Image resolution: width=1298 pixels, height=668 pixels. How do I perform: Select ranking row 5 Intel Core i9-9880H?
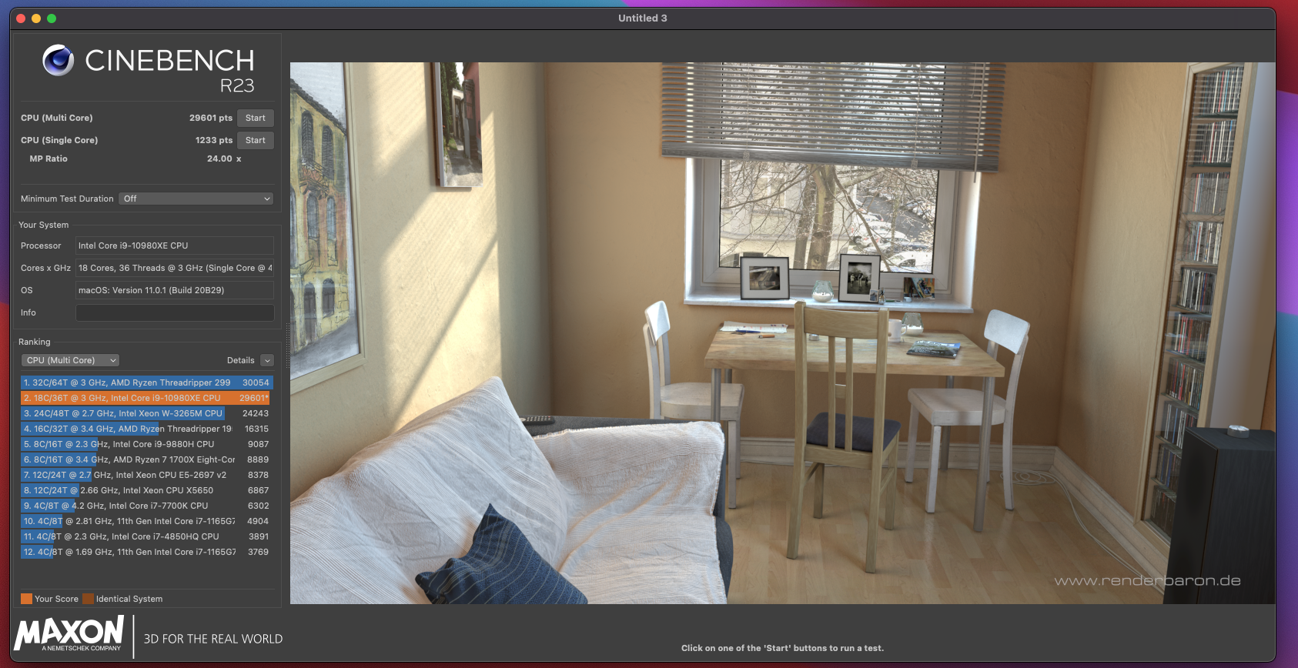[146, 444]
